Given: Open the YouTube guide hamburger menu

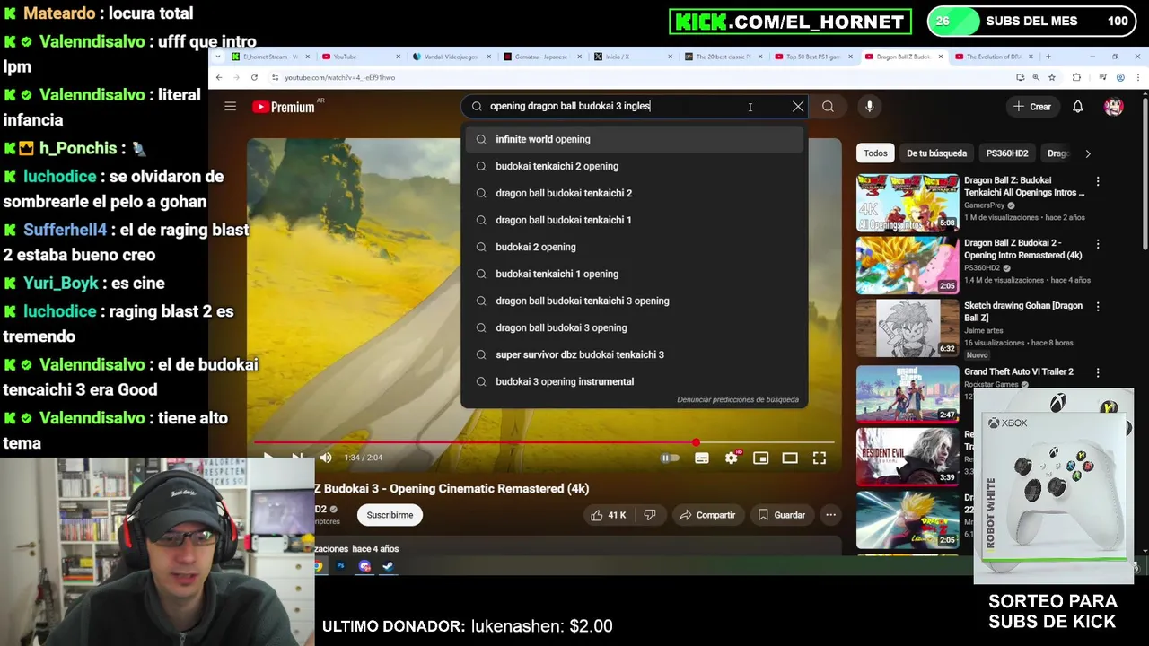Looking at the screenshot, I should click(x=230, y=107).
